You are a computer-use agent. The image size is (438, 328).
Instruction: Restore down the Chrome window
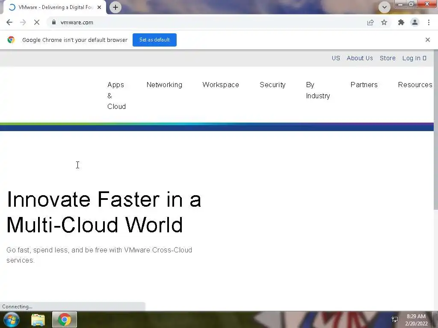[x=411, y=4]
